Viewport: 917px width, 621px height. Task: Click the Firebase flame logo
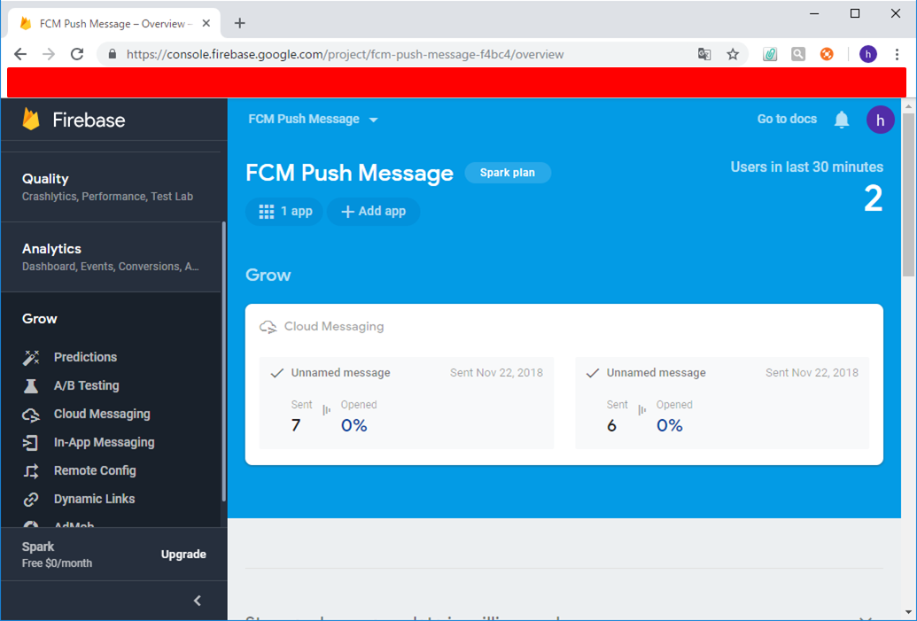[31, 120]
